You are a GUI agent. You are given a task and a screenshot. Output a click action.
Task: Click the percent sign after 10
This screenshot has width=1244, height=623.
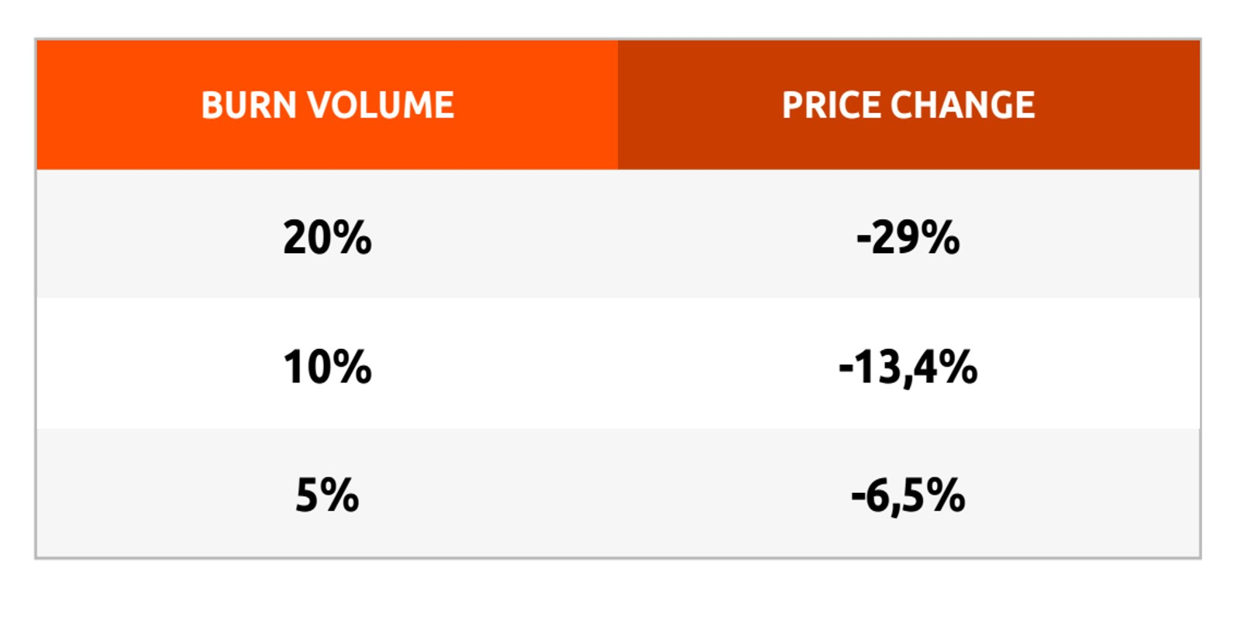tap(353, 367)
